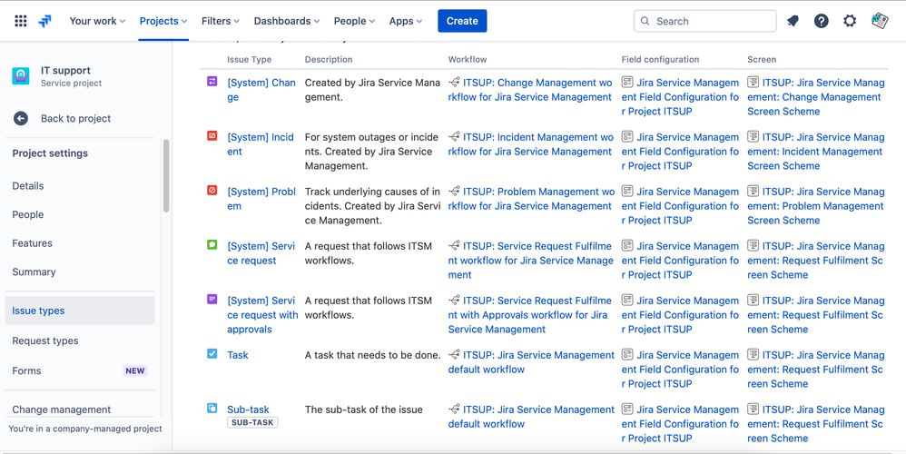Click 'You're in a company-managed project' text
The image size is (906, 454).
coord(85,429)
